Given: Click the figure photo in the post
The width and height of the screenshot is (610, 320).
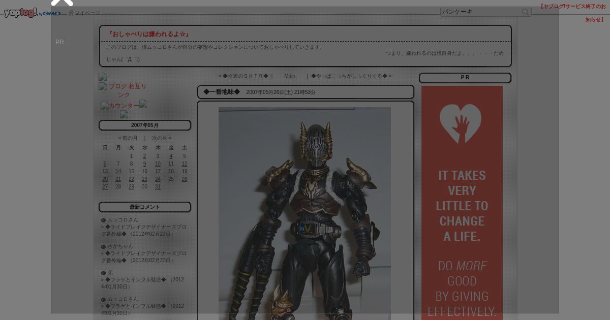Looking at the screenshot, I should (x=304, y=213).
